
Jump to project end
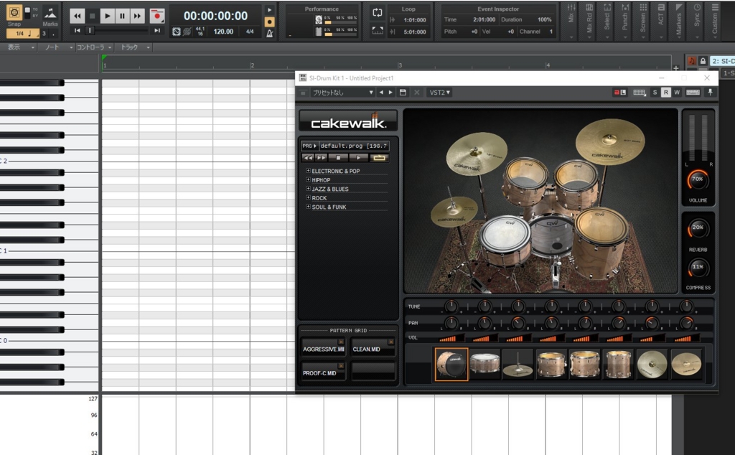tap(157, 30)
